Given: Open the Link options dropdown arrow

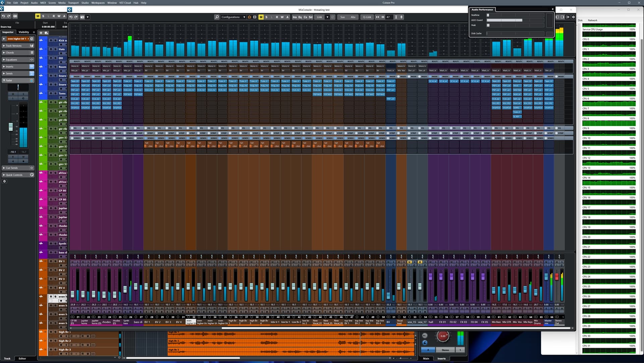Looking at the screenshot, I should pos(327,17).
